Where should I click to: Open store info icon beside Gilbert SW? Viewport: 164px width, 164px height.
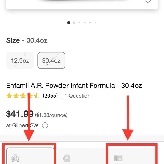(x=45, y=125)
